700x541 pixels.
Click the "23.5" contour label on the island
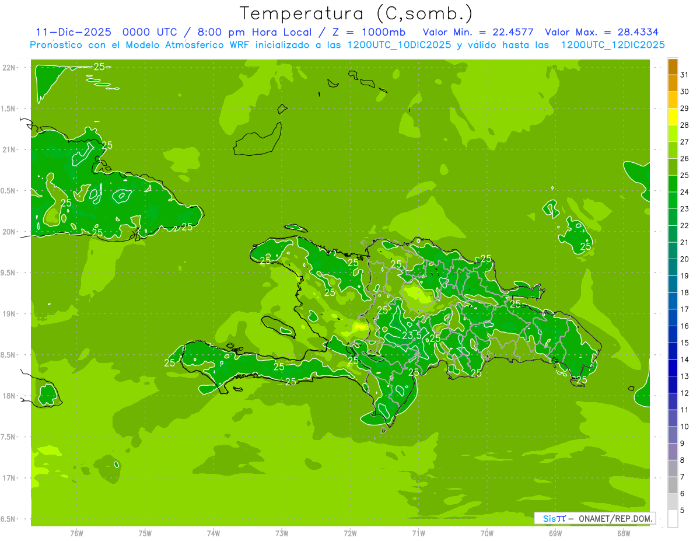412,336
